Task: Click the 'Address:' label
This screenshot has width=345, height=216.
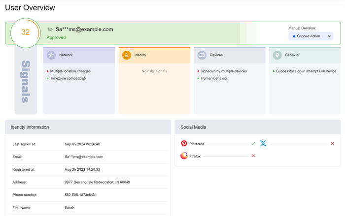Action: tap(19, 182)
